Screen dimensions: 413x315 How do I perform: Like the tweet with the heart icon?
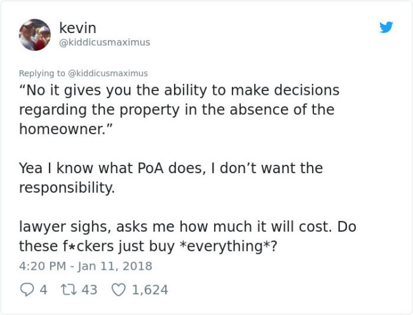pyautogui.click(x=118, y=290)
